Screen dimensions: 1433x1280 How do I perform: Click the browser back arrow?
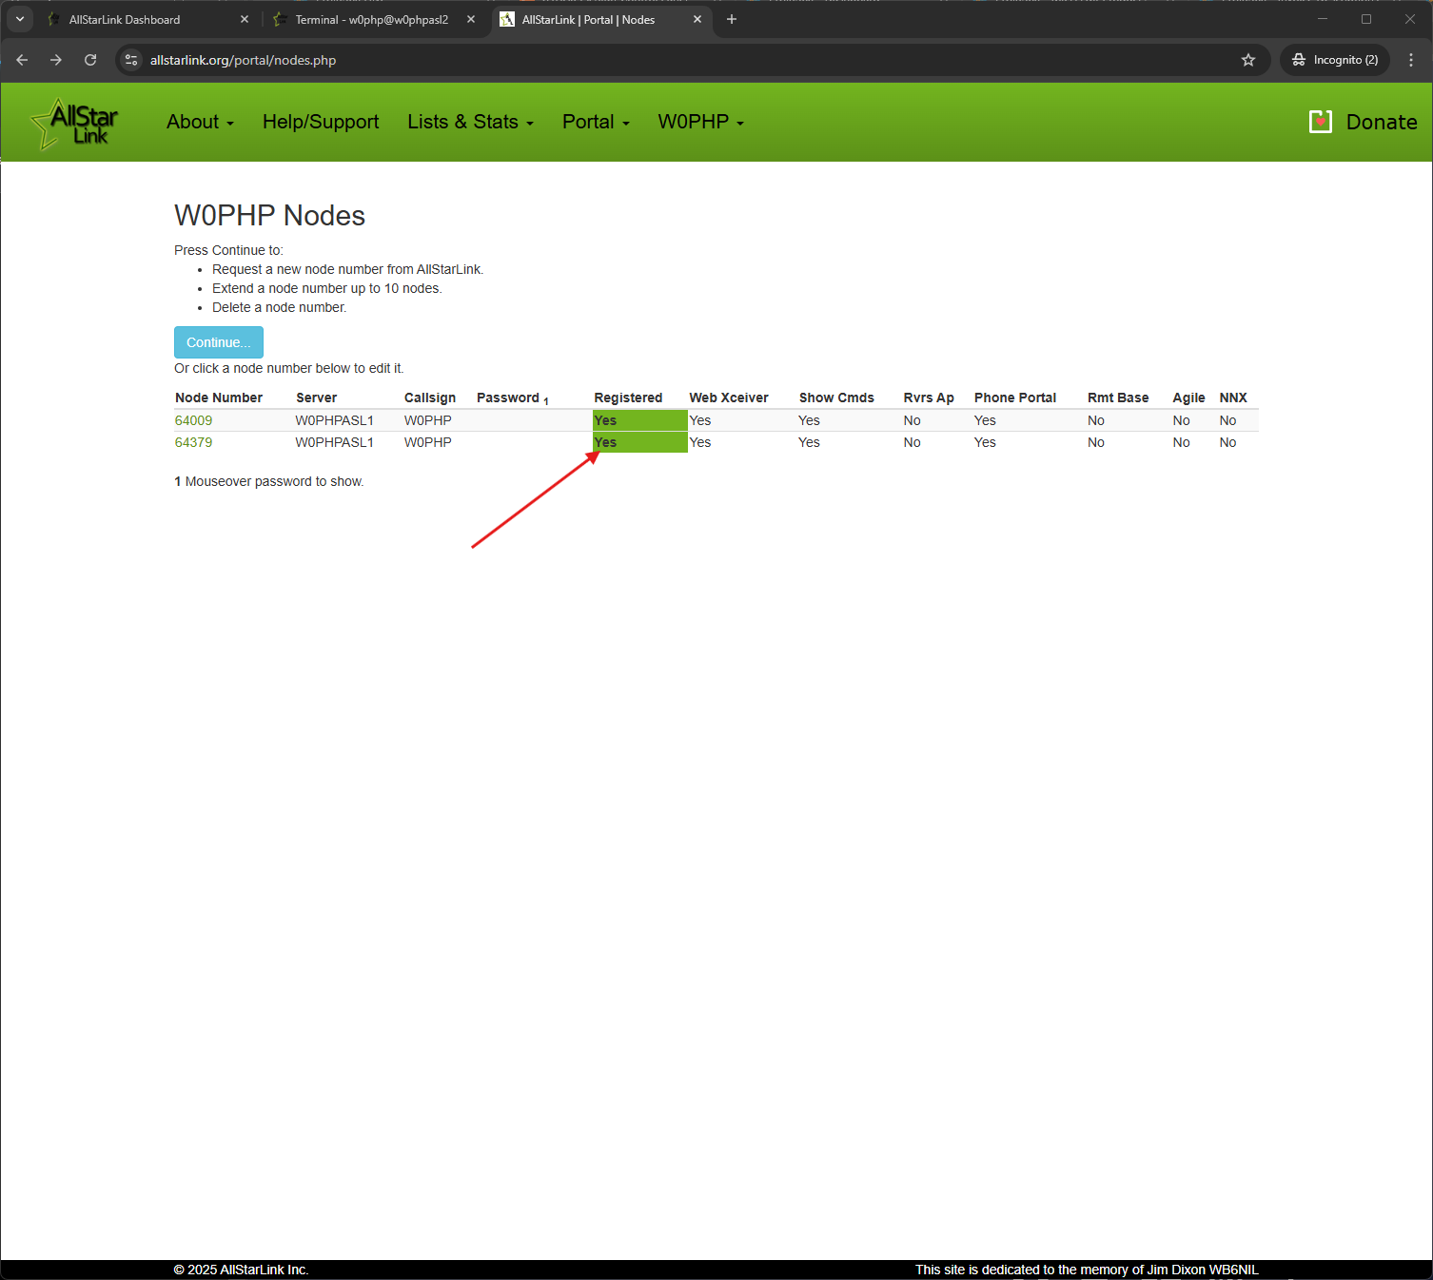click(22, 60)
